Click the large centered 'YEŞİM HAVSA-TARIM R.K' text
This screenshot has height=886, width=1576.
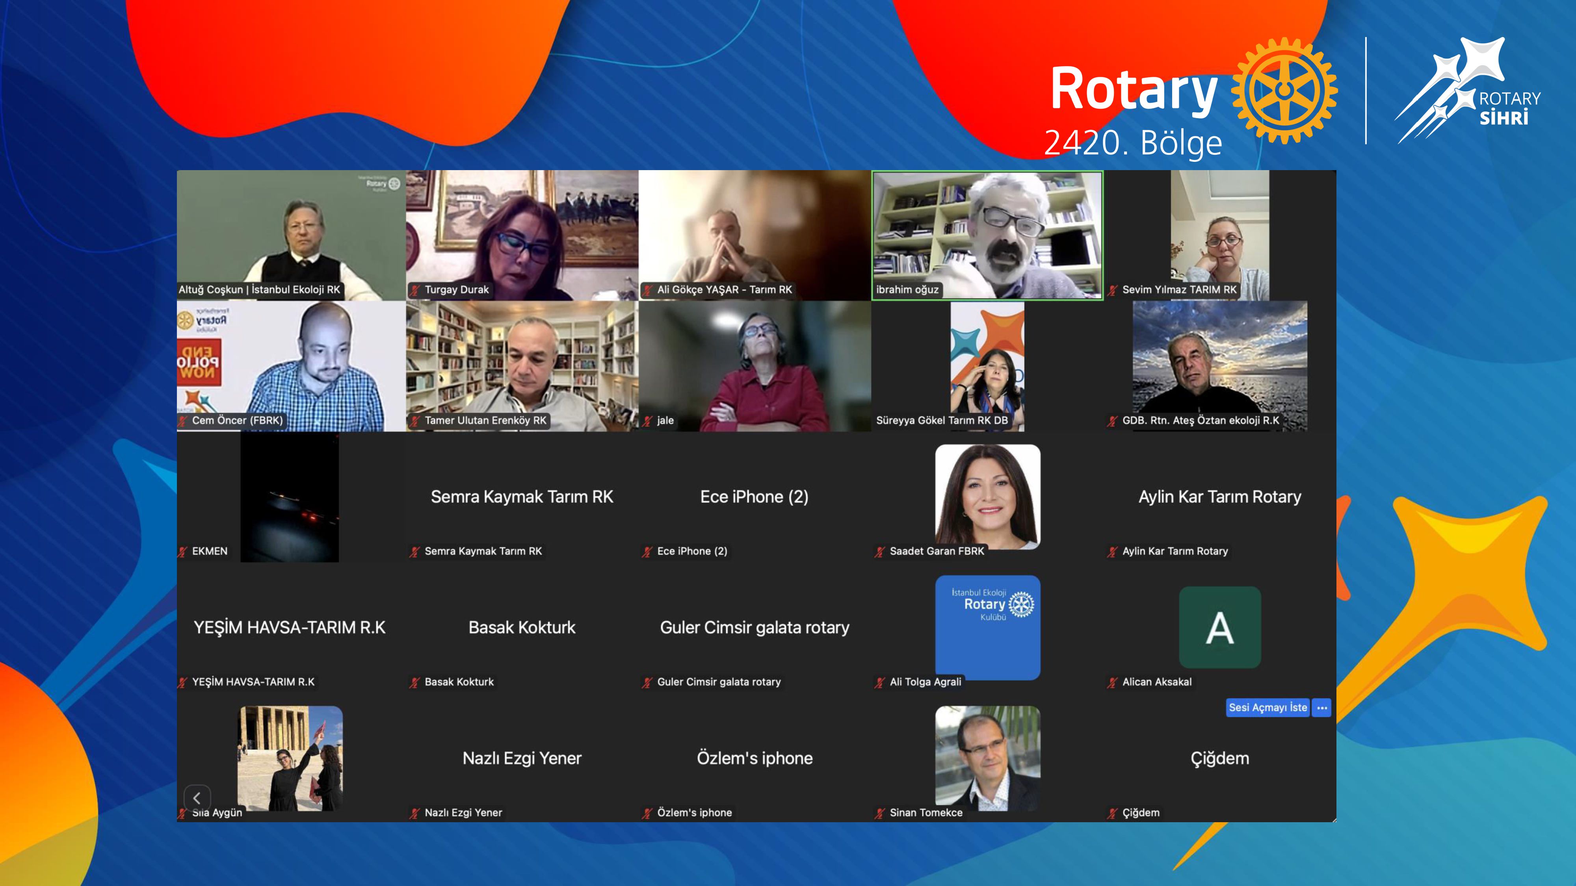pos(289,627)
